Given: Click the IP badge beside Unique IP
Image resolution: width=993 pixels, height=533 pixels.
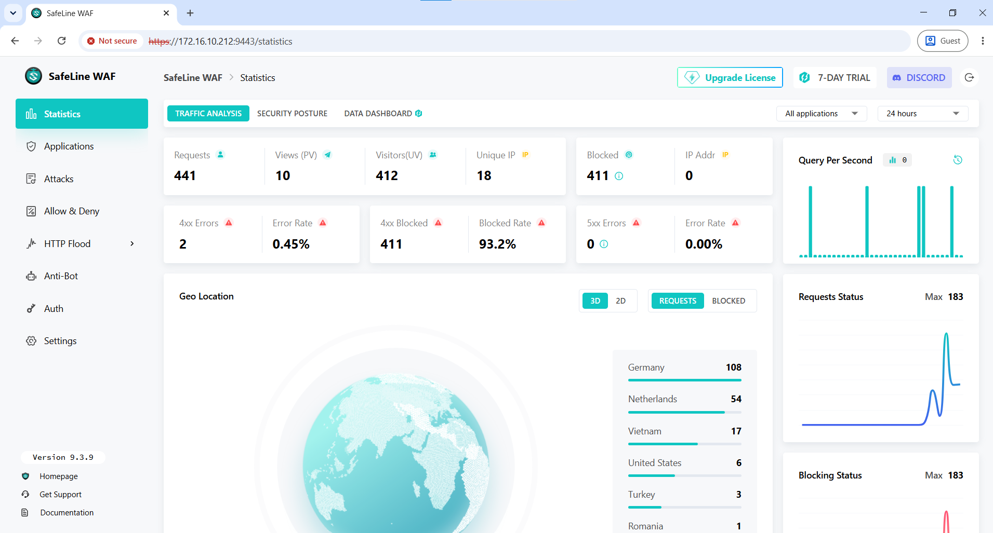Looking at the screenshot, I should pos(525,155).
